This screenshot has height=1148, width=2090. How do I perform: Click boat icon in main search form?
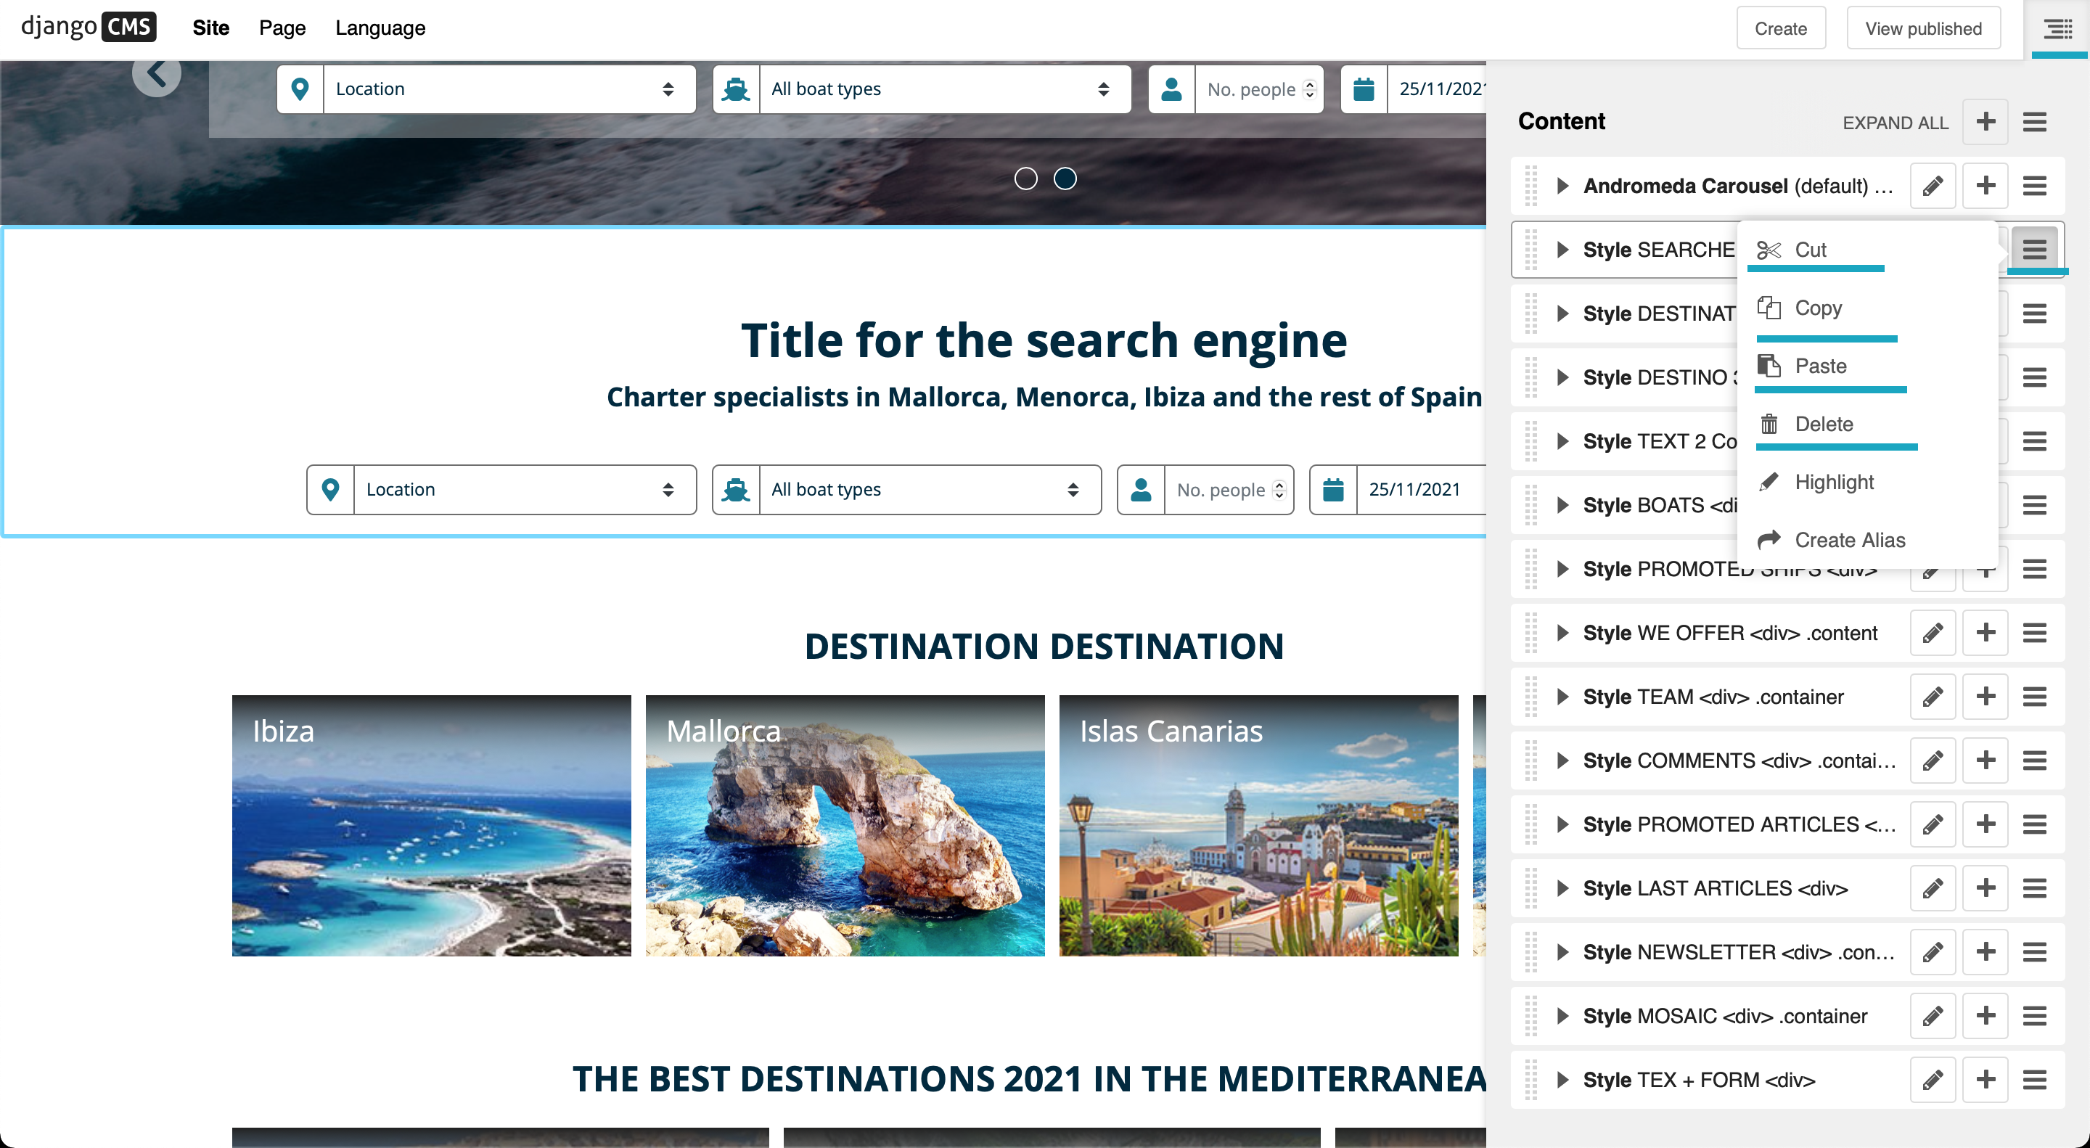coord(736,489)
